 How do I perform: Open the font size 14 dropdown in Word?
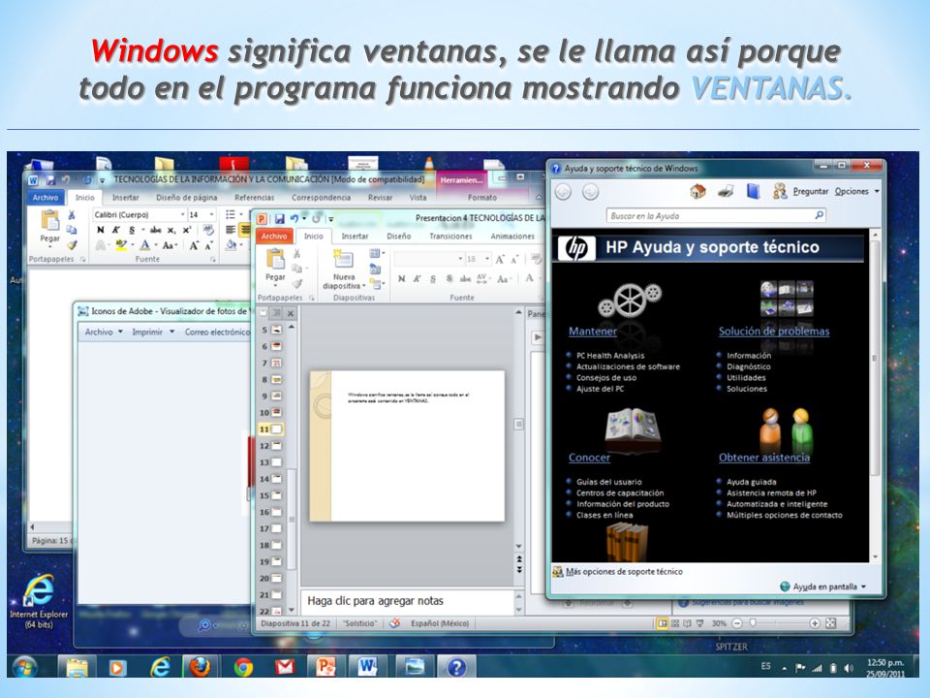click(x=212, y=214)
